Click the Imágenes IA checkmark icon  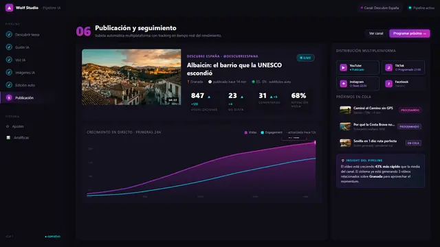[9, 72]
